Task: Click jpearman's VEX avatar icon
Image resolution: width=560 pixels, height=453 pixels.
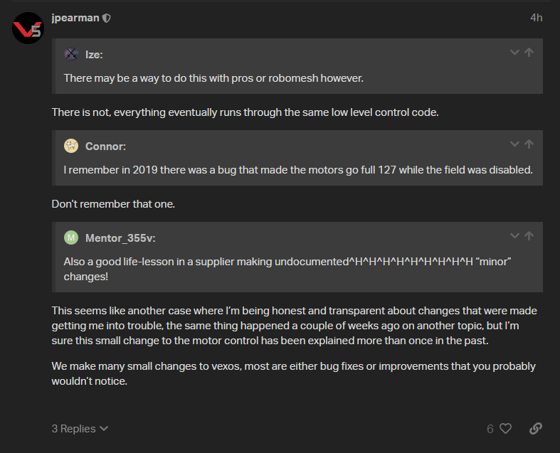Action: pyautogui.click(x=27, y=28)
